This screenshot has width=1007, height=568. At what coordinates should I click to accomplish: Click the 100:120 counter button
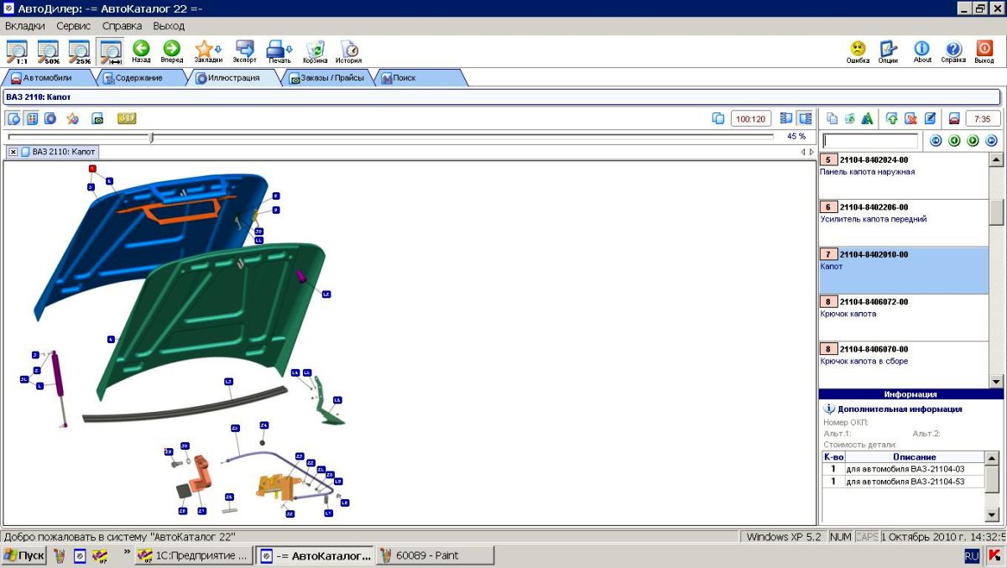click(x=751, y=118)
